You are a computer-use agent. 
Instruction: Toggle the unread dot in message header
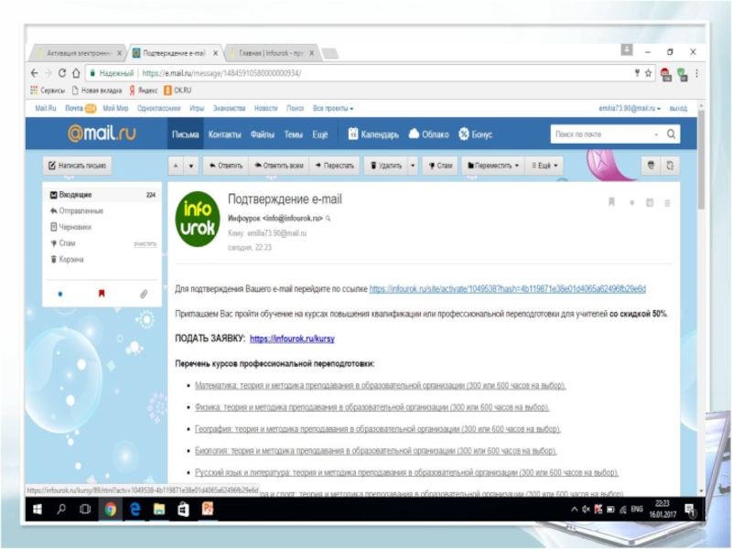pos(632,202)
